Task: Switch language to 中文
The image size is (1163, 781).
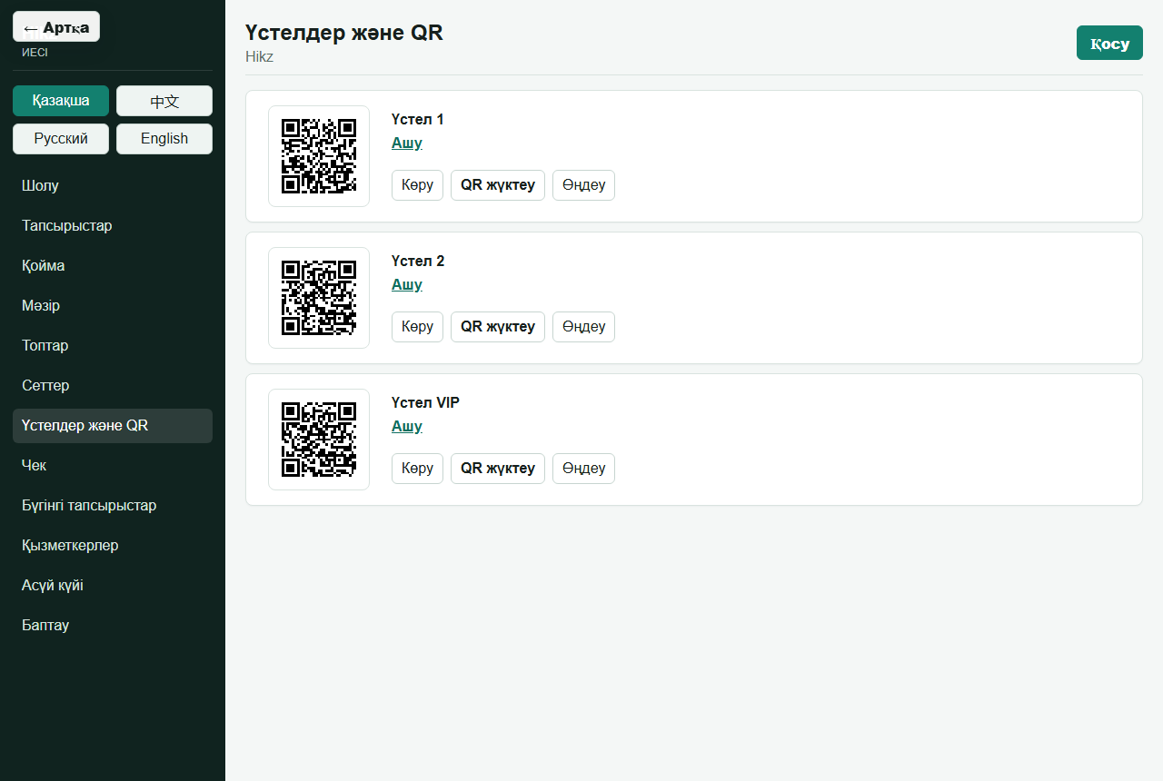Action: tap(164, 101)
